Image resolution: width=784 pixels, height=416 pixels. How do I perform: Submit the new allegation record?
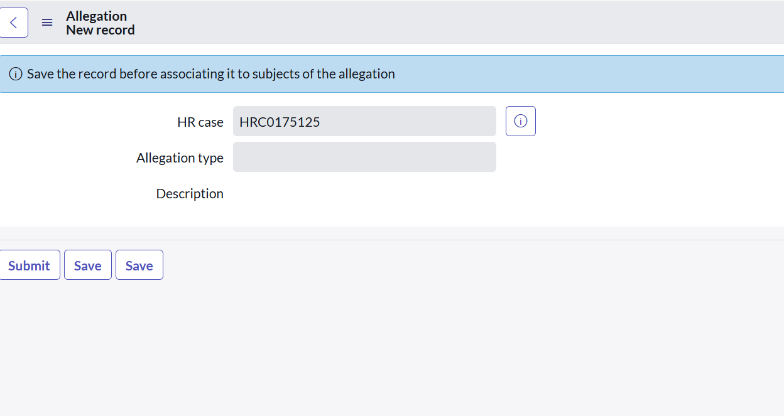tap(30, 265)
